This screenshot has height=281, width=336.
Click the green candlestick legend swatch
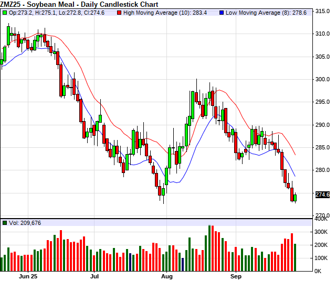(x=5, y=12)
